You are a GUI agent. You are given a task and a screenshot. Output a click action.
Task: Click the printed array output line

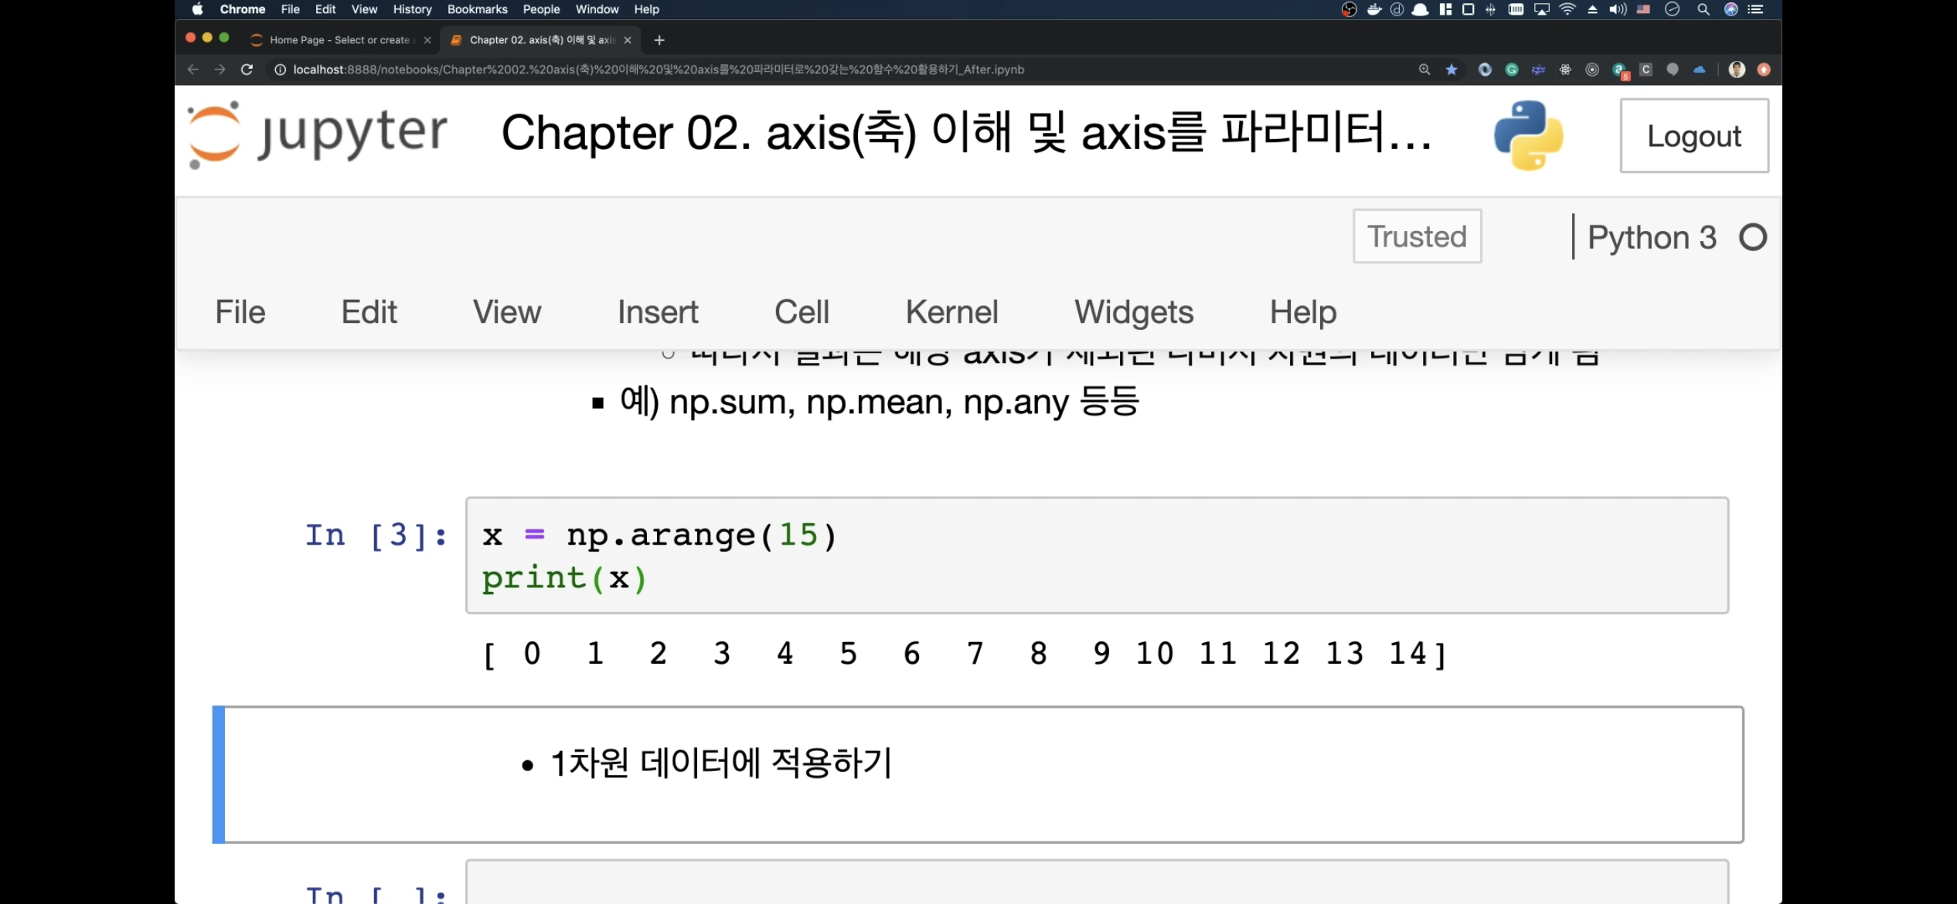click(964, 654)
